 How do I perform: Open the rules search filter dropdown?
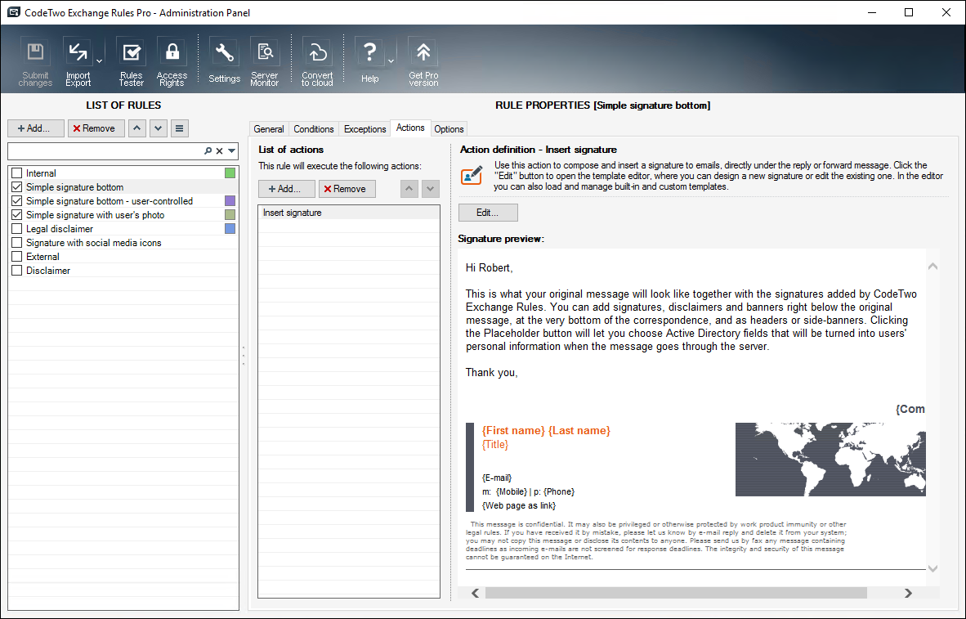[231, 151]
